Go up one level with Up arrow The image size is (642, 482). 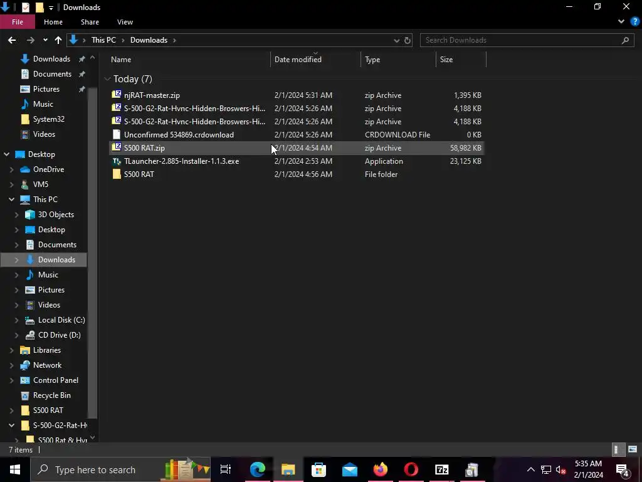[58, 40]
